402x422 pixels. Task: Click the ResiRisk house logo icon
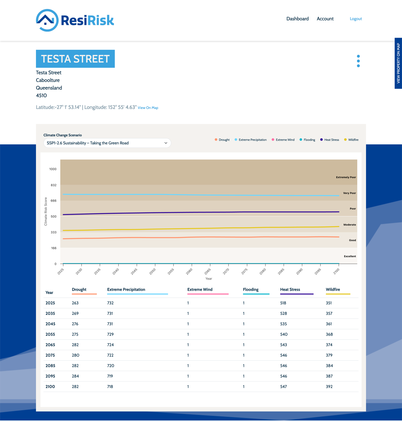pos(47,20)
